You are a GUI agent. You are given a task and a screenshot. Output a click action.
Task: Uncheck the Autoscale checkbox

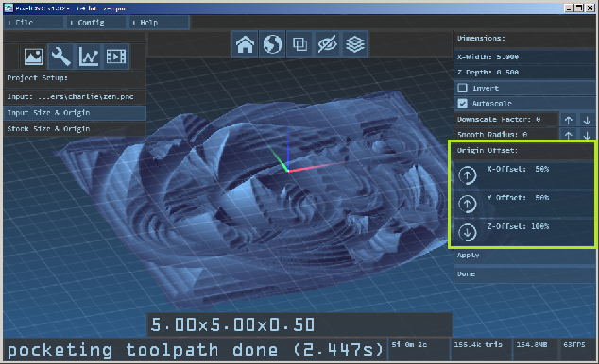click(x=463, y=104)
